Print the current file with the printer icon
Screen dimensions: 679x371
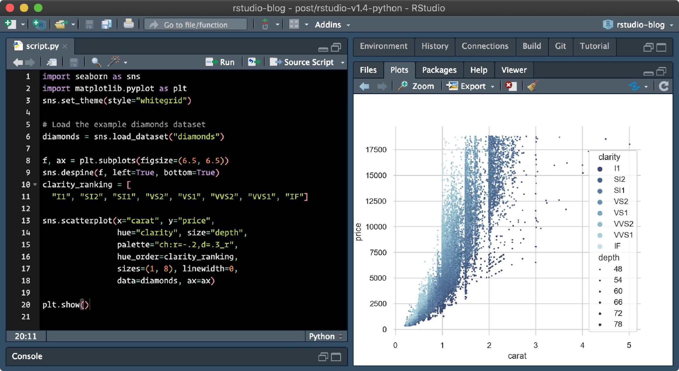[x=128, y=24]
